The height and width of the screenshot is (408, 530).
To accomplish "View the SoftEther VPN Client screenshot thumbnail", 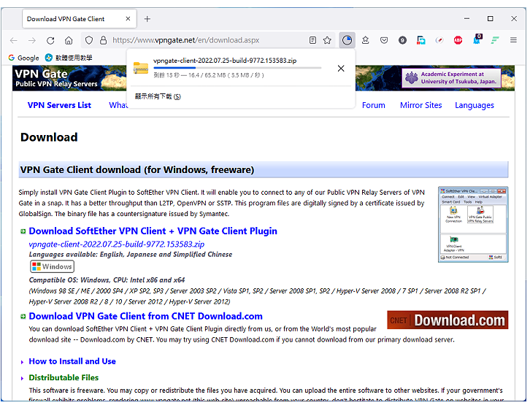I will 473,224.
